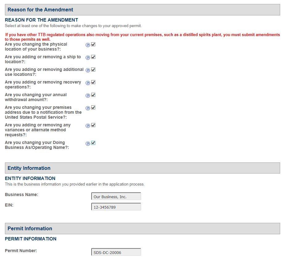
Task: Open help for annual withdrawal amount
Action: [88, 96]
